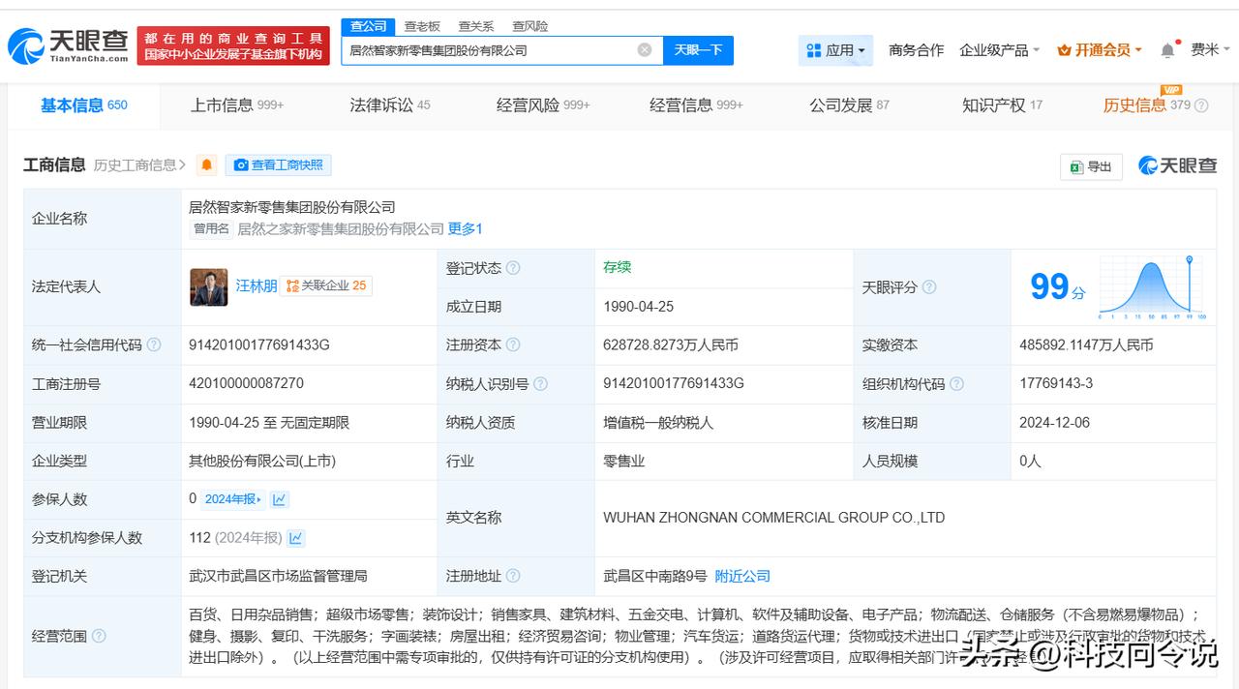Click credit code 91420100177691433G
The image size is (1239, 689).
tap(259, 345)
